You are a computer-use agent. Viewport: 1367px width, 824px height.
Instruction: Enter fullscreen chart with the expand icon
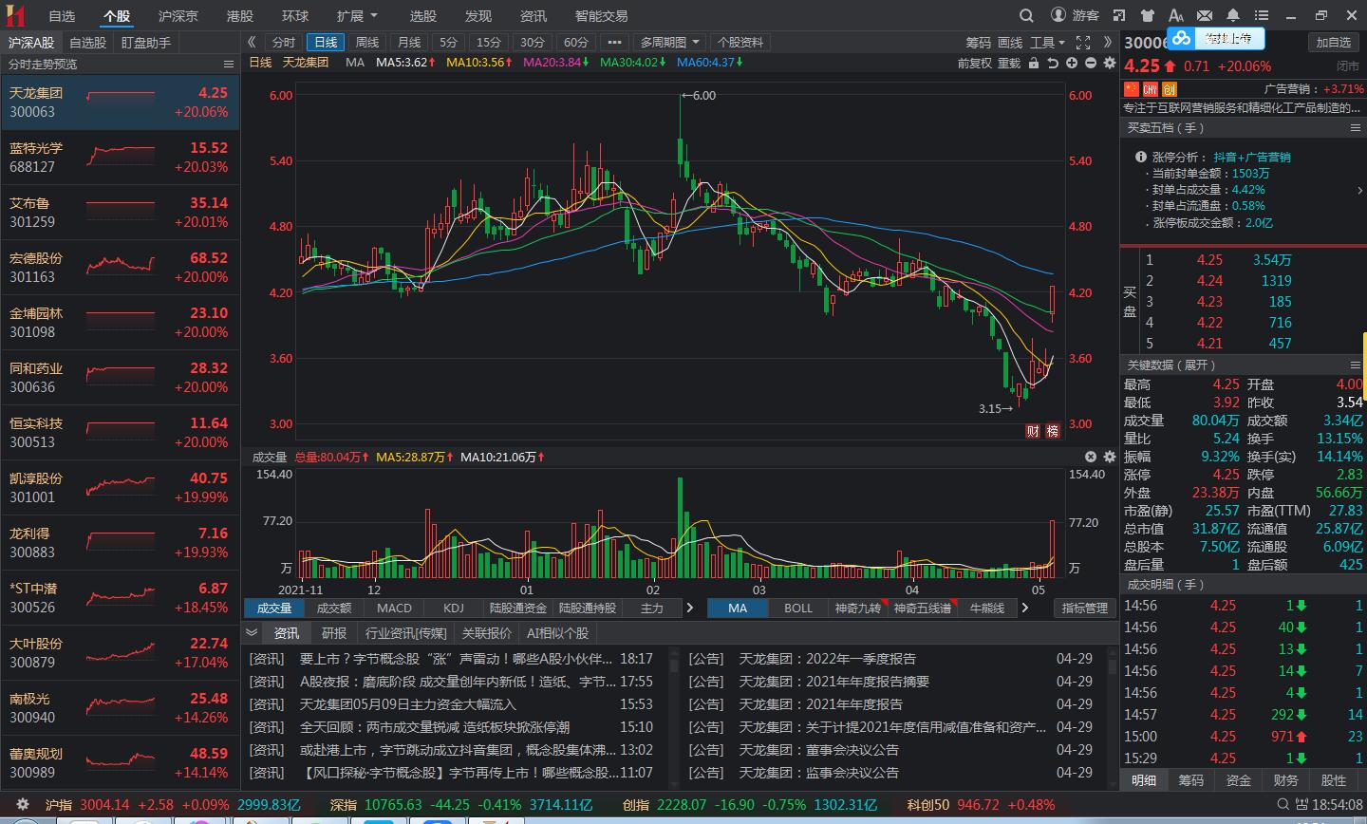coord(1083,43)
